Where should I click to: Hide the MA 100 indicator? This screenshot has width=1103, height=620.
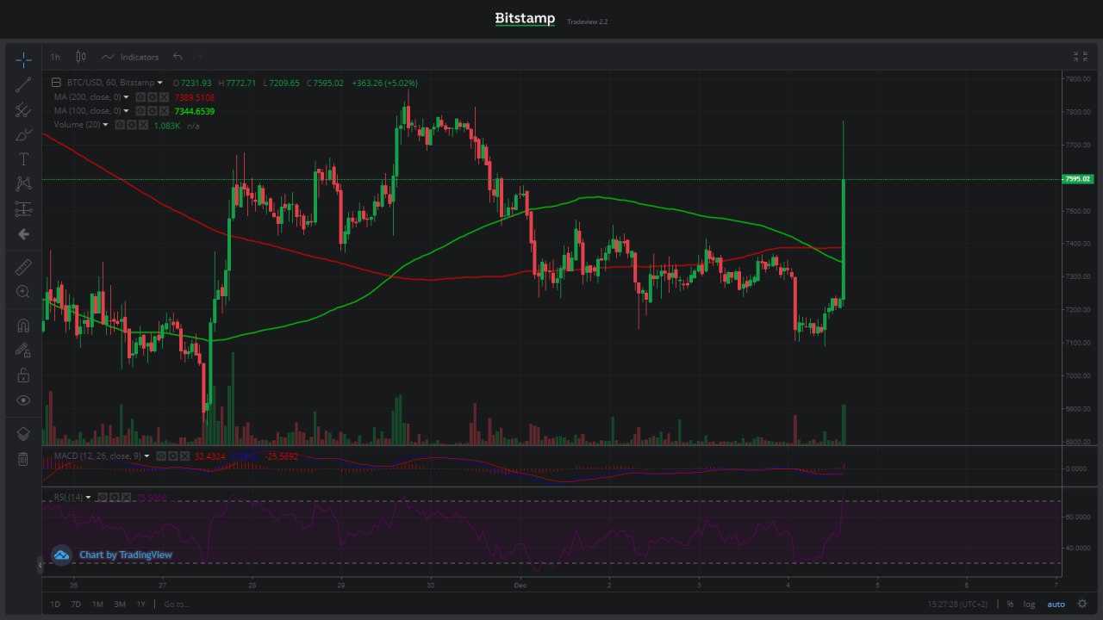[140, 111]
